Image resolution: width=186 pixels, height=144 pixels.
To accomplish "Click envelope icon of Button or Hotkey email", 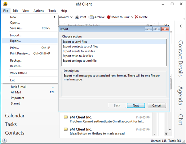I will tap(66, 129).
